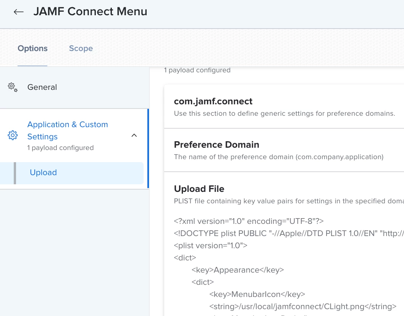Screen dimensions: 404x316
Task: Collapse Application & Custom Settings chevron
Action: [x=134, y=136]
